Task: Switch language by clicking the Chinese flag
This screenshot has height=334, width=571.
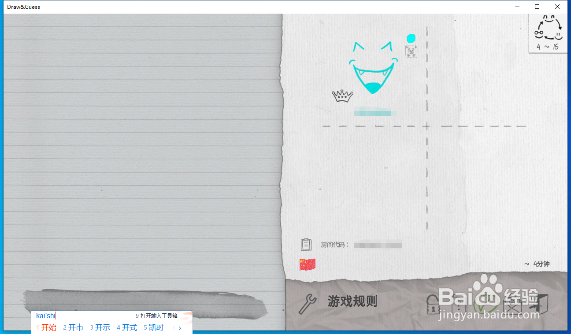Action: 307,264
